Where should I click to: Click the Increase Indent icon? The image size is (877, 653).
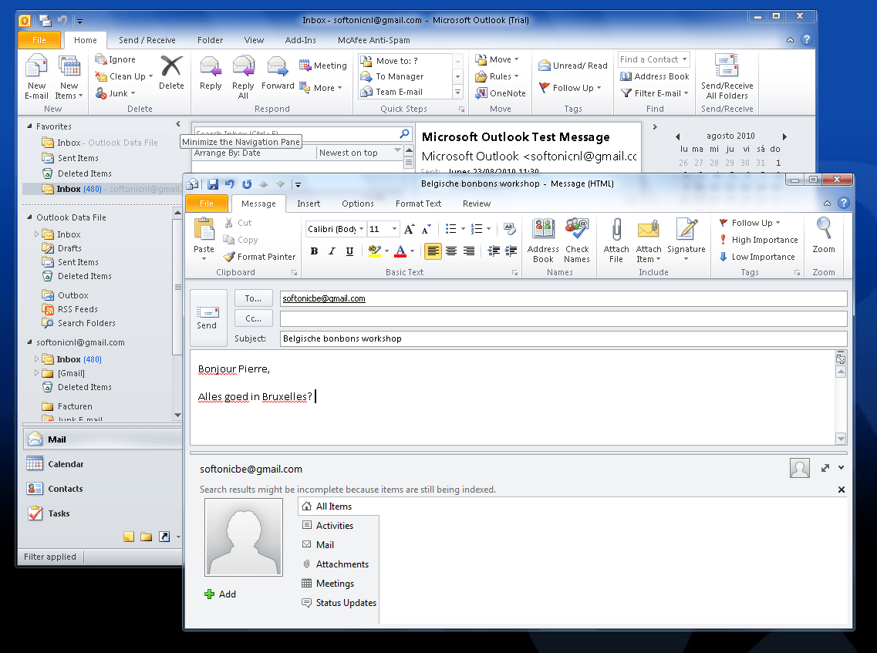coord(511,251)
